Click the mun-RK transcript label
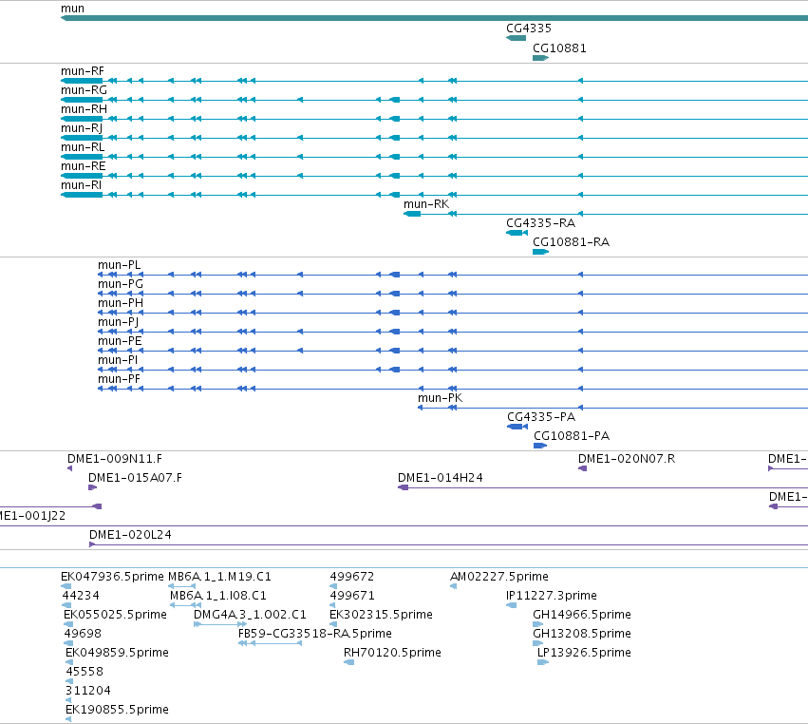This screenshot has width=808, height=724. click(x=426, y=204)
